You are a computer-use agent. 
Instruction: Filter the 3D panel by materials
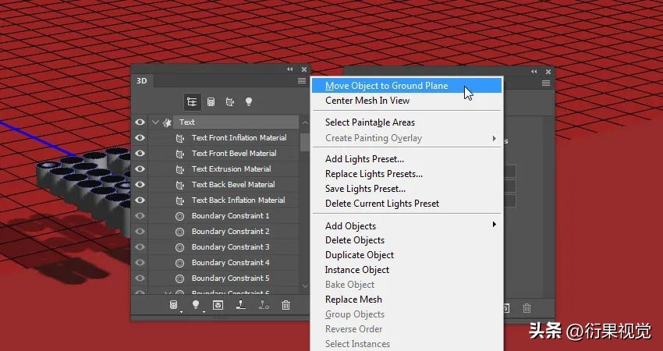[229, 102]
